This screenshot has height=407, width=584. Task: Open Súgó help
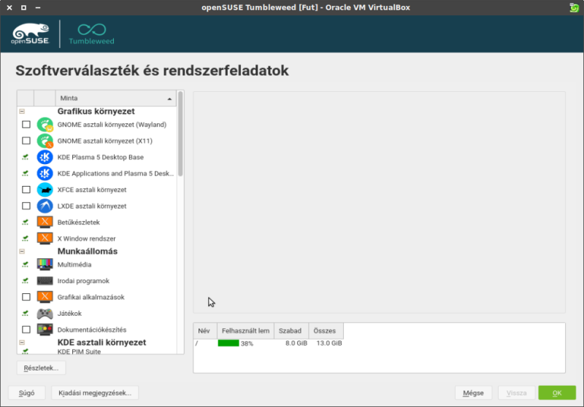27,393
